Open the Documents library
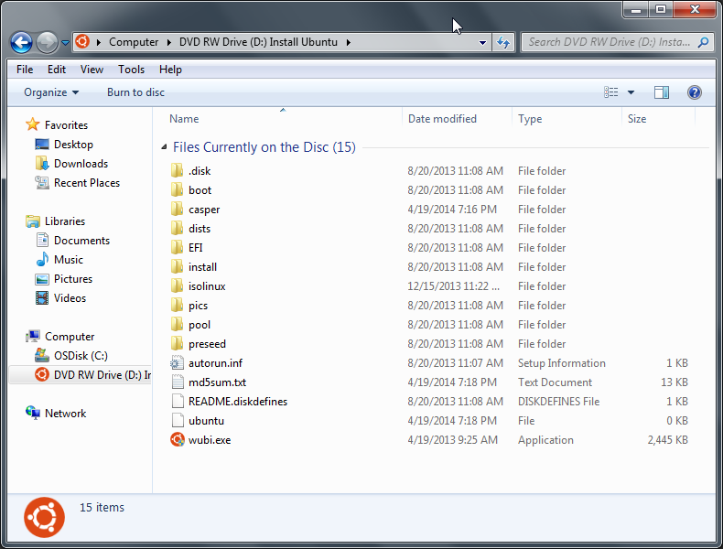 click(81, 241)
